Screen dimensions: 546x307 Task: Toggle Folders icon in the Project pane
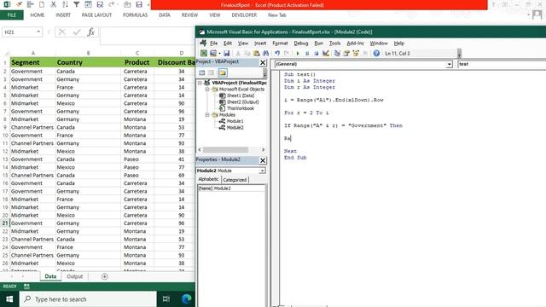(223, 72)
